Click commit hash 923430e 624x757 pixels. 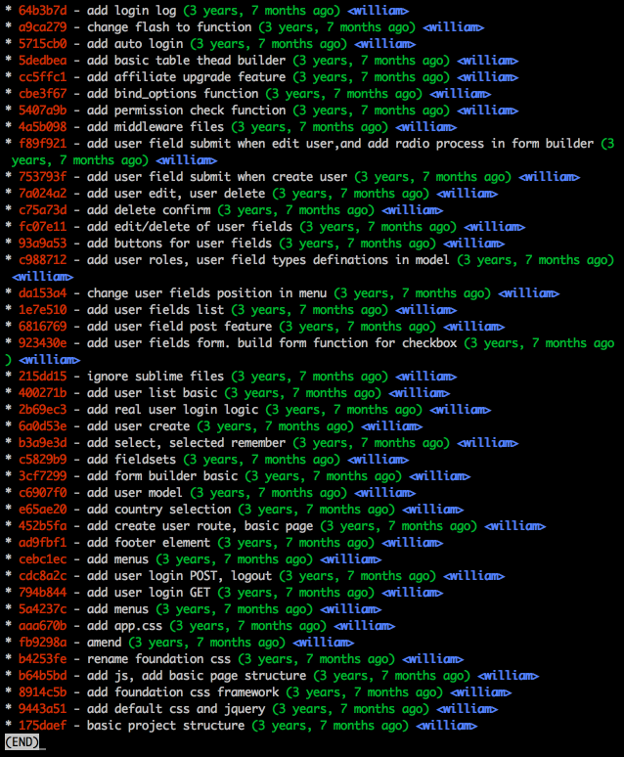pos(42,342)
